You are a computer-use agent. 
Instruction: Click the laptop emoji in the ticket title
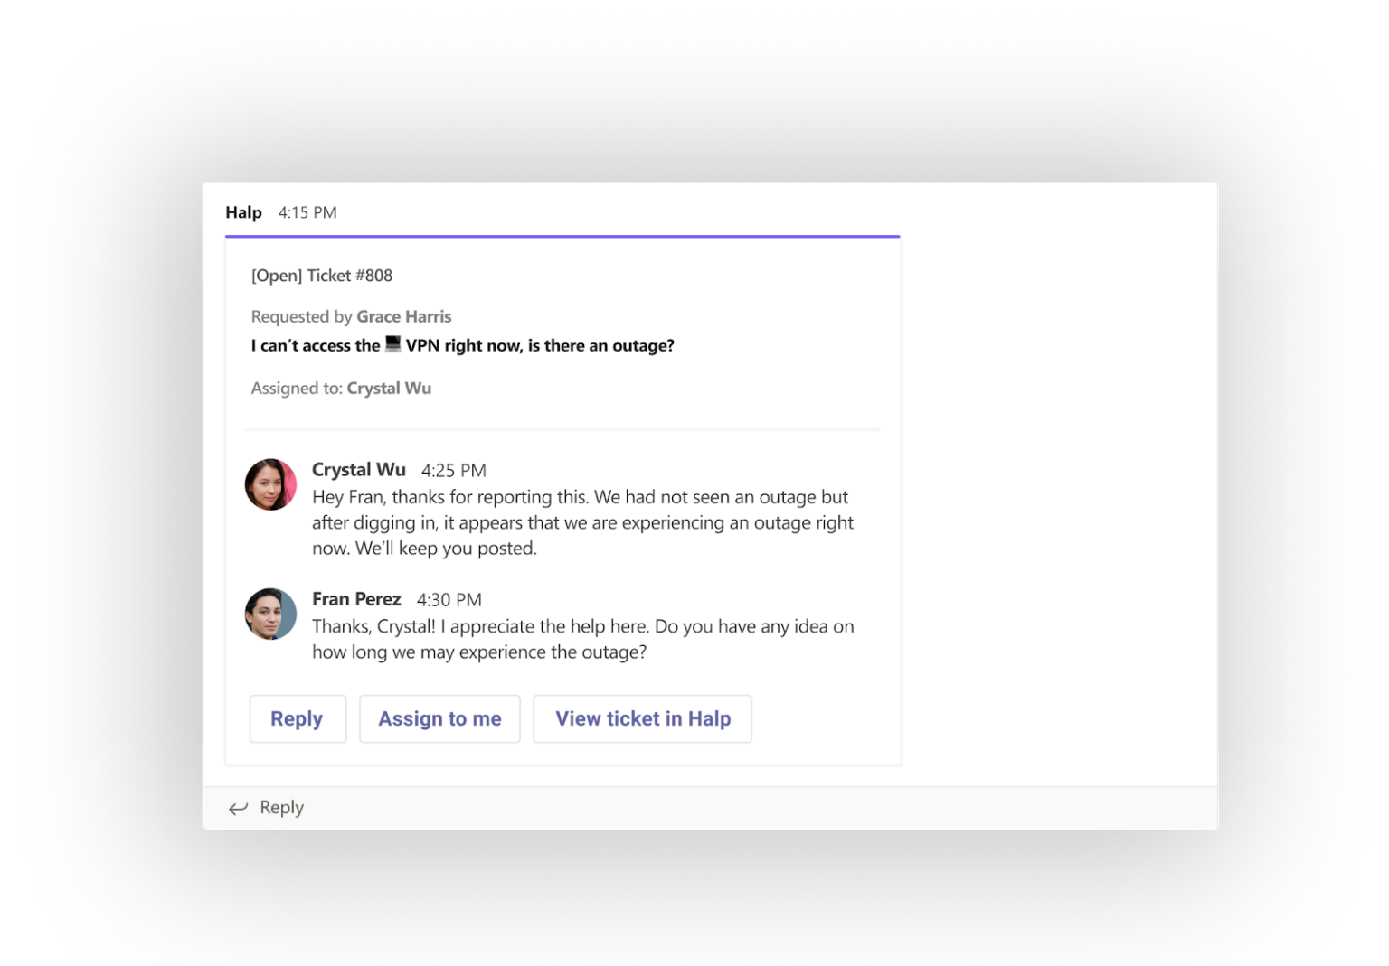coord(392,344)
